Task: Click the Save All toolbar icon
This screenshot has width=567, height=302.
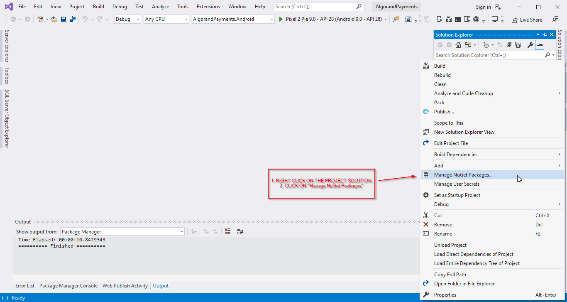Action: point(72,19)
